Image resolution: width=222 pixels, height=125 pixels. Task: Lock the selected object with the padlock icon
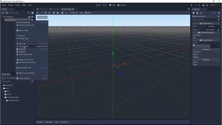(58, 13)
